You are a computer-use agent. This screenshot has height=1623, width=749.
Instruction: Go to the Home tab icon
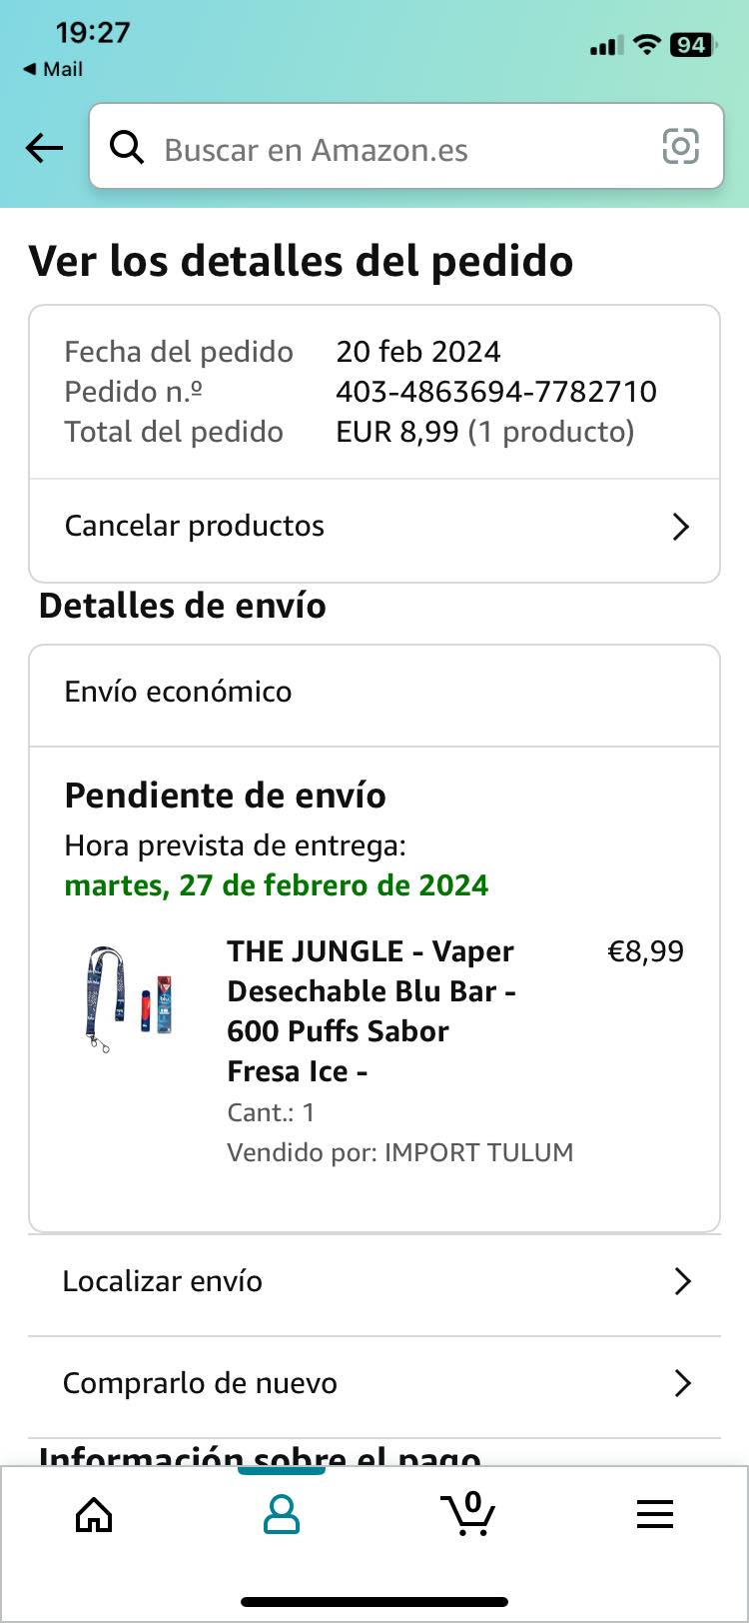(x=95, y=1515)
